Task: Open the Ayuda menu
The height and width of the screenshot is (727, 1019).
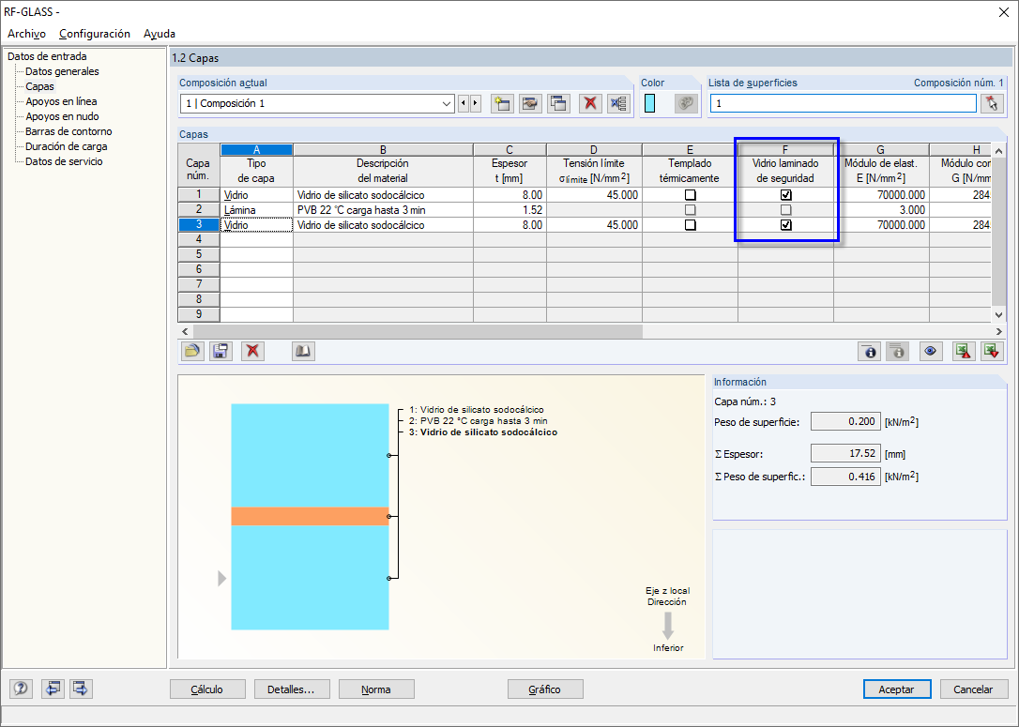Action: pos(160,34)
